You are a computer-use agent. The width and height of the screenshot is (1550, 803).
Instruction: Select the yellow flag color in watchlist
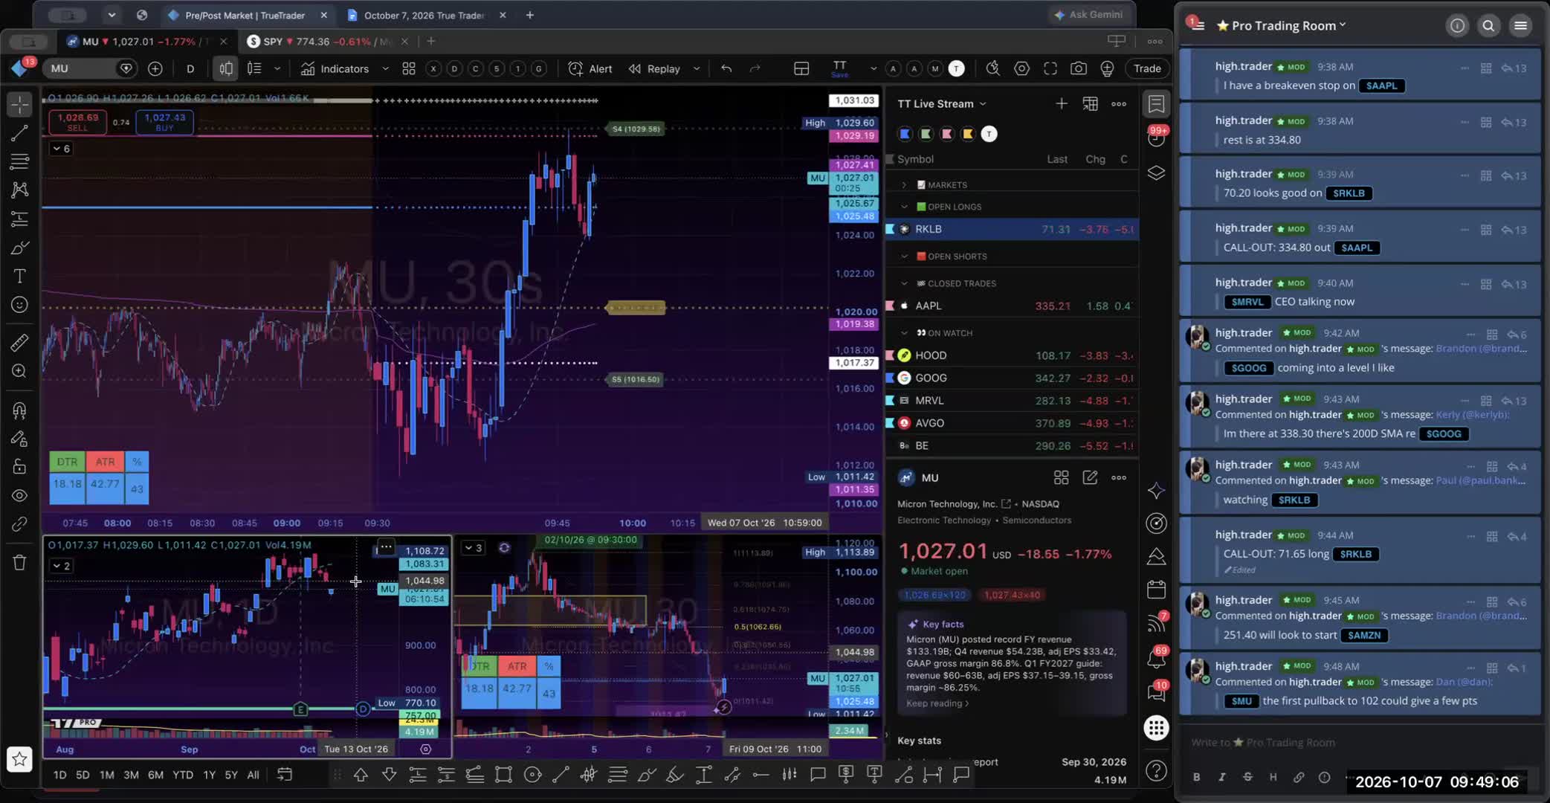(968, 134)
